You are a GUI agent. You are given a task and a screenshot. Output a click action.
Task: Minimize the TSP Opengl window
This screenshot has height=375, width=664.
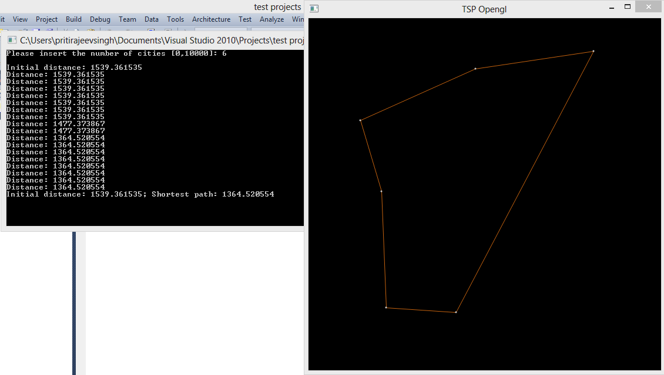coord(612,8)
